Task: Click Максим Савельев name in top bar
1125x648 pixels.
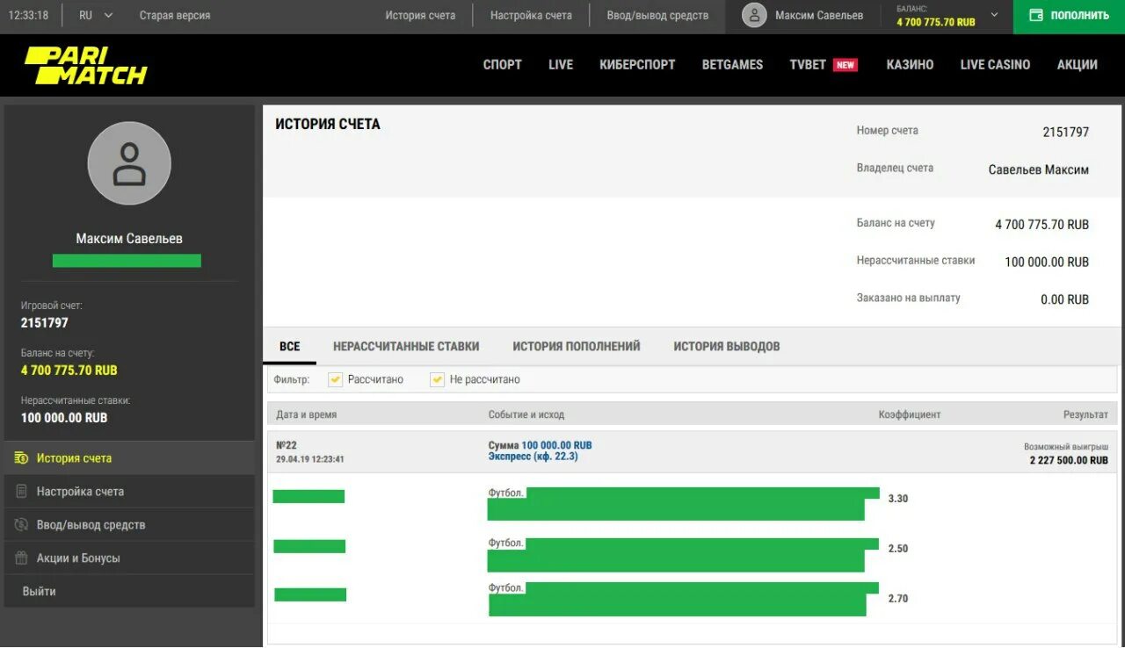Action: [819, 15]
